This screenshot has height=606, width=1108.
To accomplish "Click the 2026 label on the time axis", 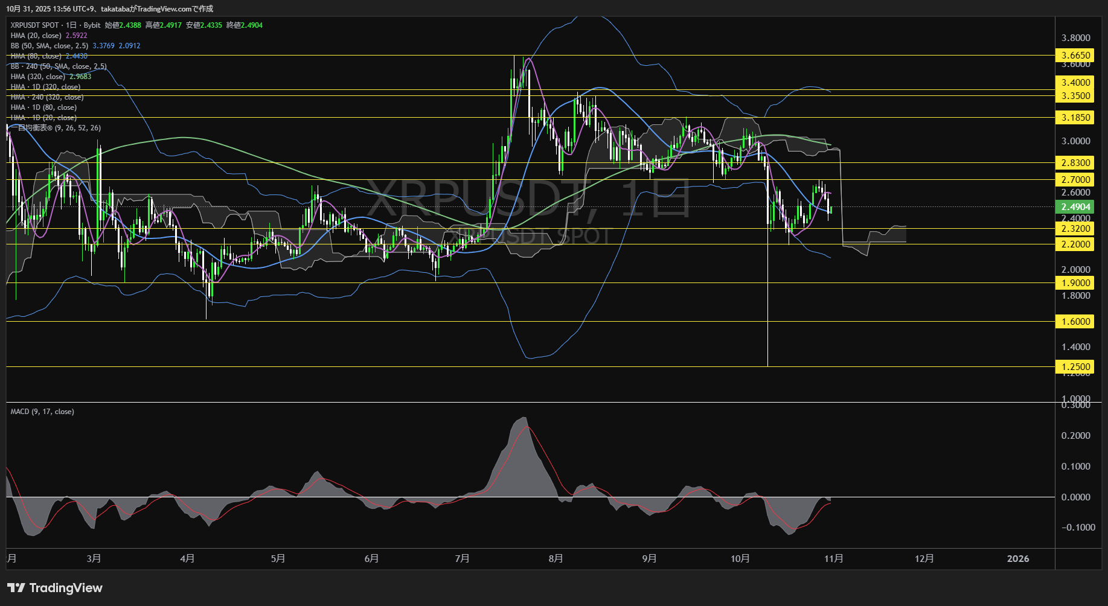I will point(1019,559).
